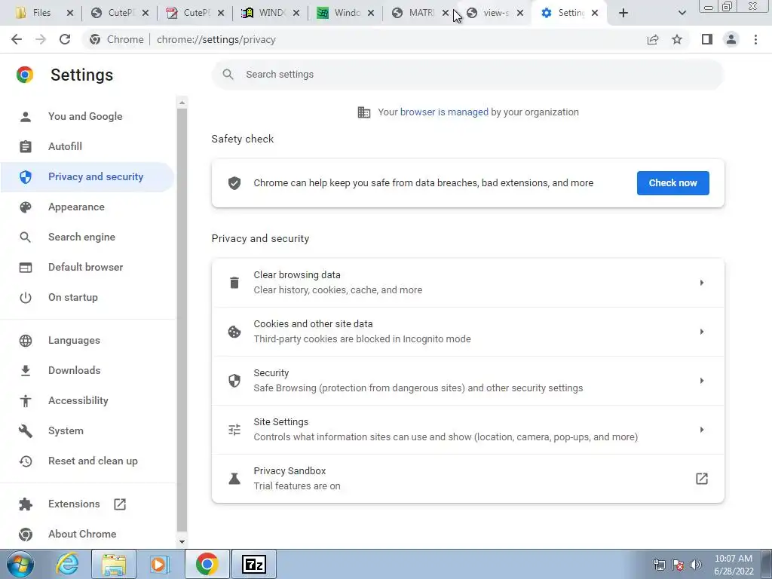Open a new tab with plus button
Image resolution: width=772 pixels, height=579 pixels.
tap(623, 13)
